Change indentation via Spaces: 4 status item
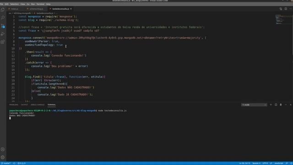This screenshot has width=293, height=165. pos(256,163)
